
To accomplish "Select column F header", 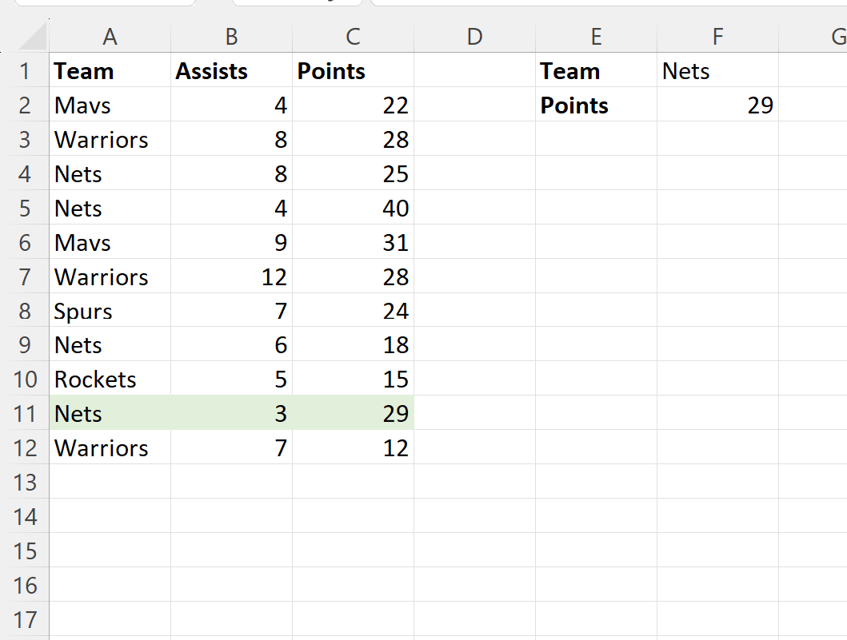I will [717, 37].
